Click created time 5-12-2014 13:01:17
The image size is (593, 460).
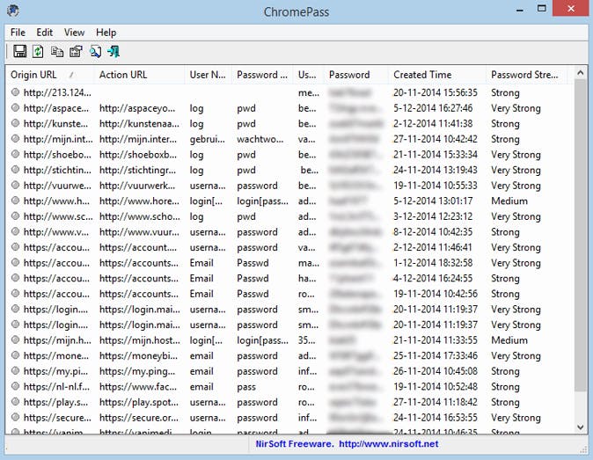point(433,201)
